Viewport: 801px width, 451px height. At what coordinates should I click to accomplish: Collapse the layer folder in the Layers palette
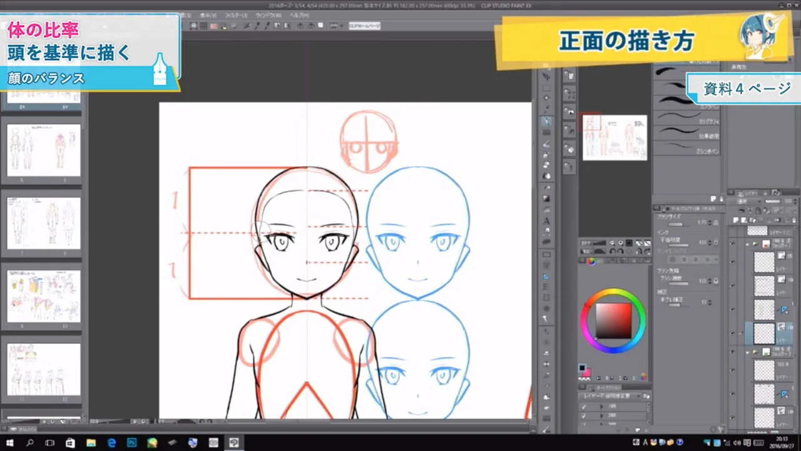748,244
